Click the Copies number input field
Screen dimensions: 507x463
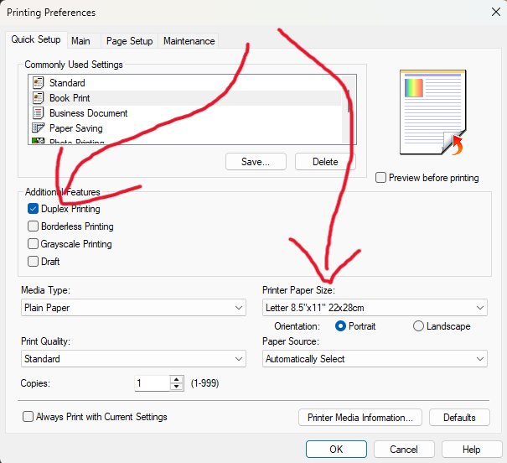pos(152,382)
